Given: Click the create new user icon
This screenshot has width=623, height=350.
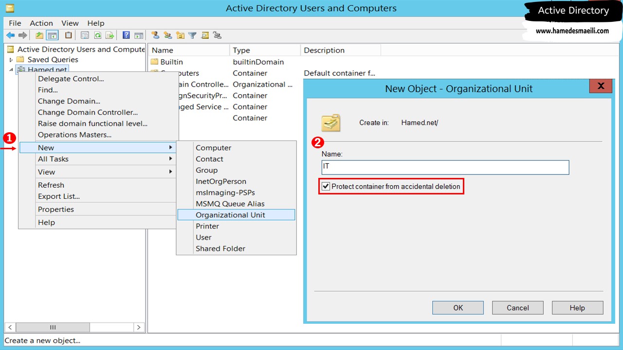Looking at the screenshot, I should tap(155, 35).
